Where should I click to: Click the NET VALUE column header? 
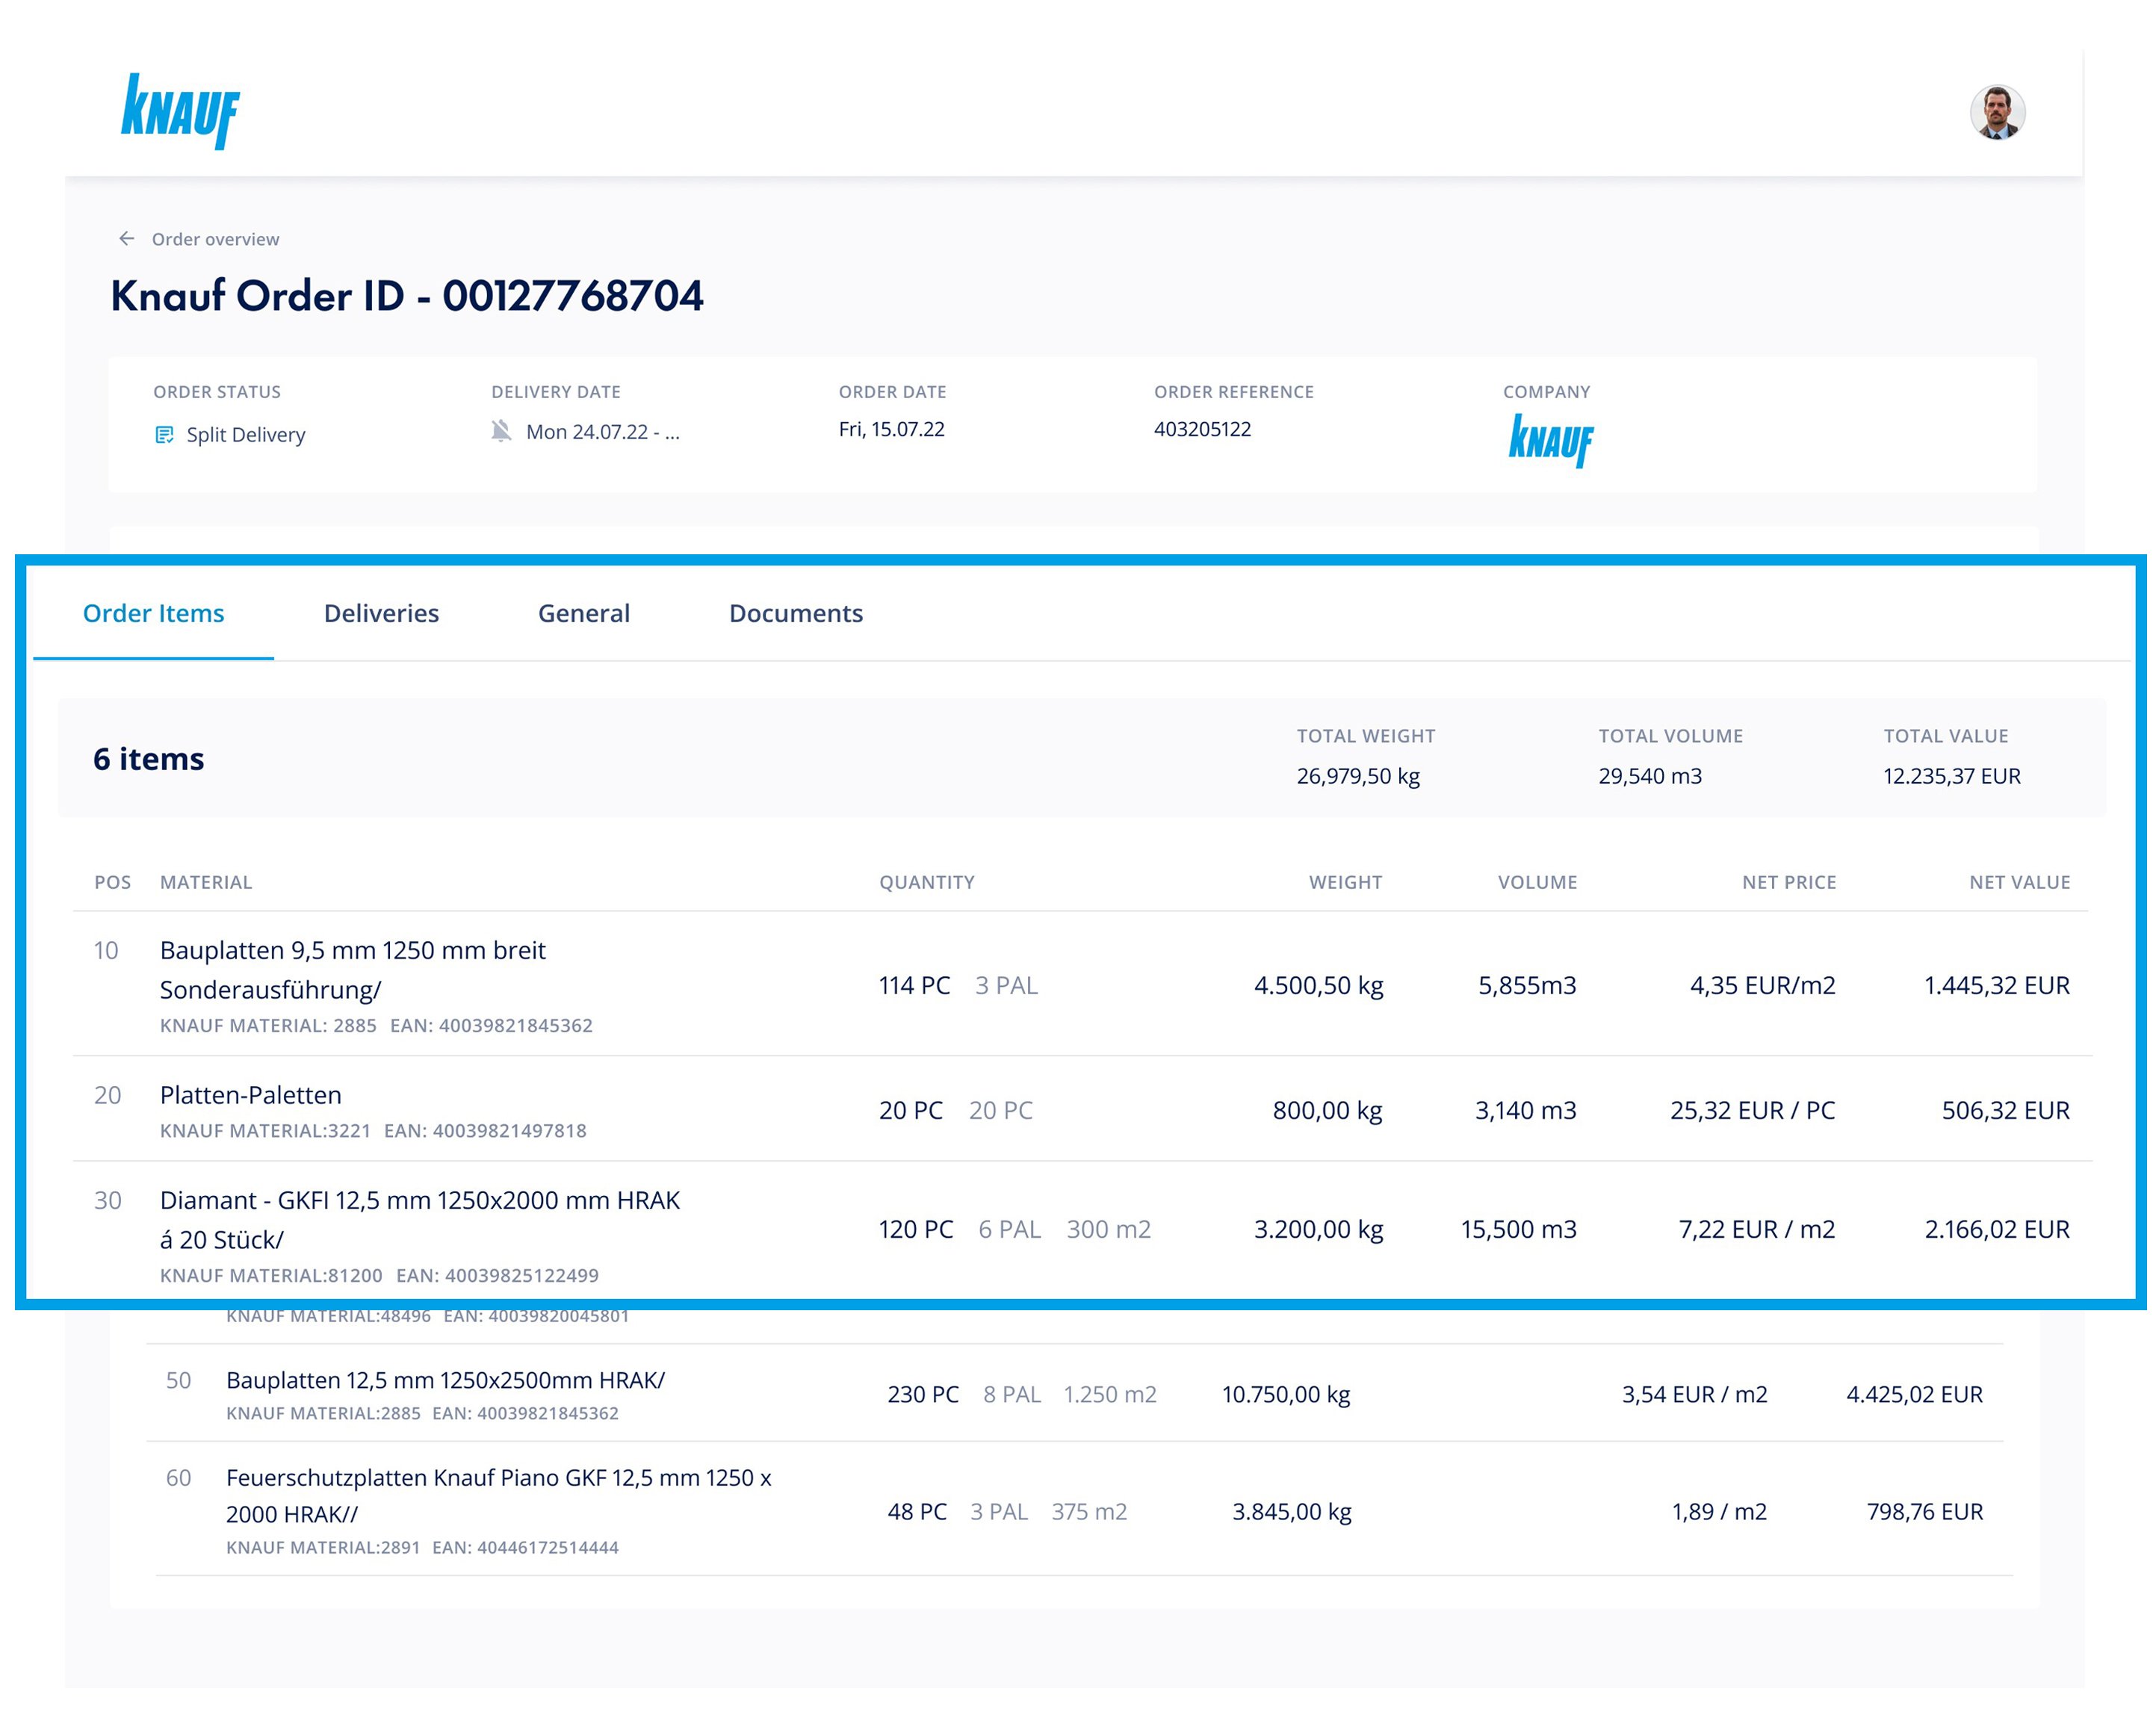click(2019, 882)
